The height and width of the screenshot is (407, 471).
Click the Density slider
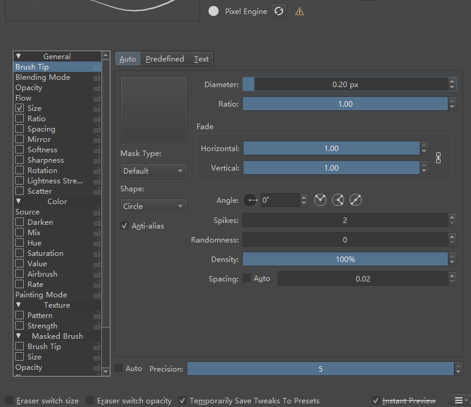(345, 260)
